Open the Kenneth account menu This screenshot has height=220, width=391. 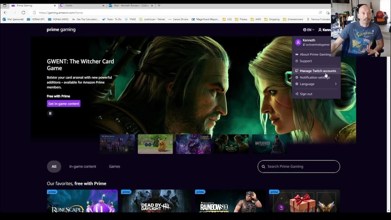coord(324,30)
